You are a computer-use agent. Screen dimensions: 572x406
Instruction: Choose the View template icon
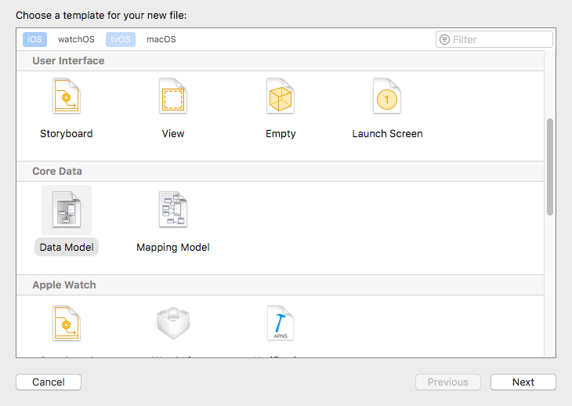[x=173, y=97]
